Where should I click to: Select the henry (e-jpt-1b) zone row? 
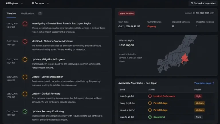[166, 103]
